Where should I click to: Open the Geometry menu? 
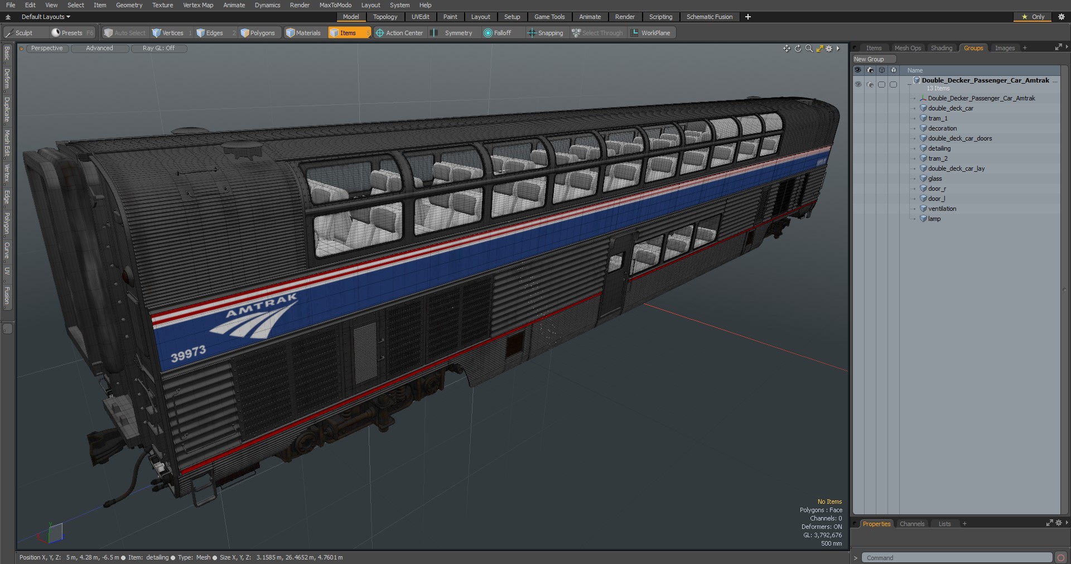pyautogui.click(x=129, y=5)
